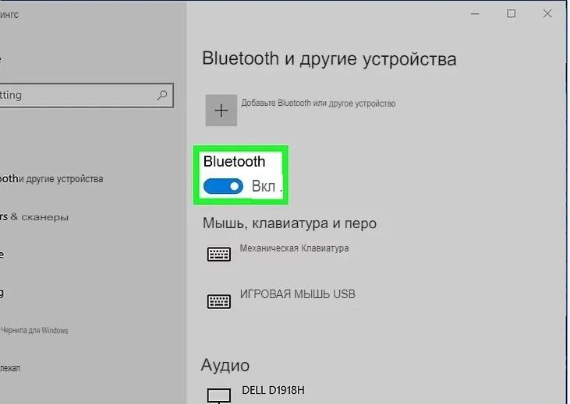Click the Аудио section heading
This screenshot has height=404, width=570.
coord(225,365)
